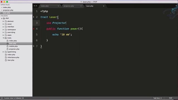Click the file icon beside inheritance.php
Screen dimensions: 178x100
6,57
